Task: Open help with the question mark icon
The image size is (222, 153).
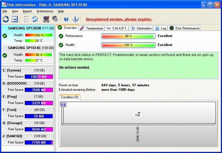Action: click(x=66, y=19)
